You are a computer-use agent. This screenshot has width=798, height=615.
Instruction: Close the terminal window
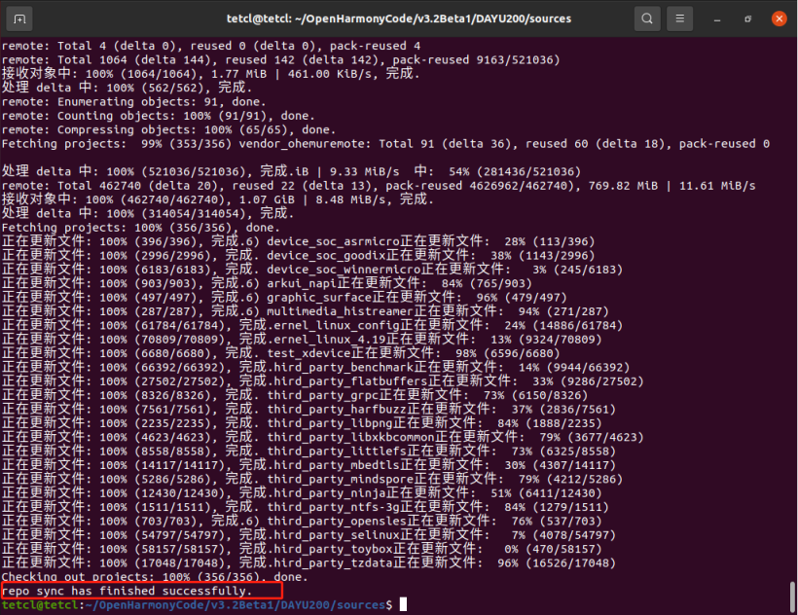(779, 18)
